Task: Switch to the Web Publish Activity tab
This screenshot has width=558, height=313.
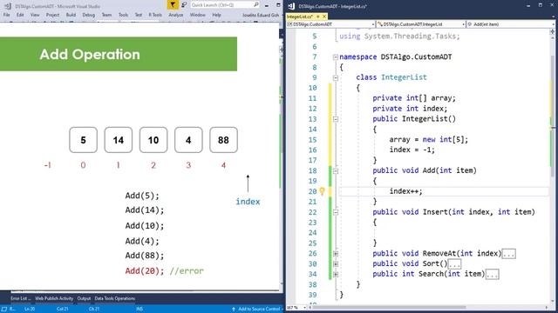Action: 54,298
